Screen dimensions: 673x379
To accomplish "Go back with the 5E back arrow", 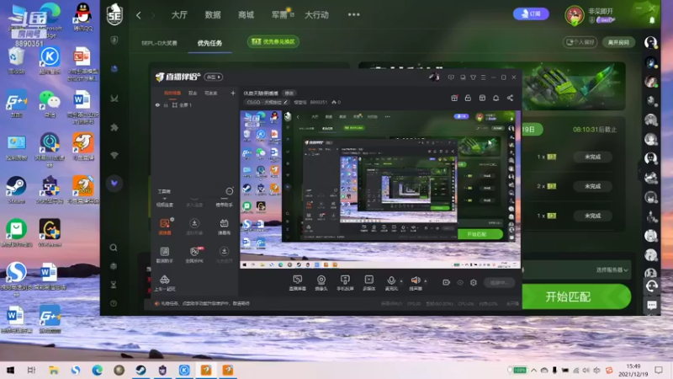I will tap(138, 15).
